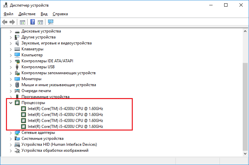Click the Дисковые устройства drive icon

[x=17, y=31]
